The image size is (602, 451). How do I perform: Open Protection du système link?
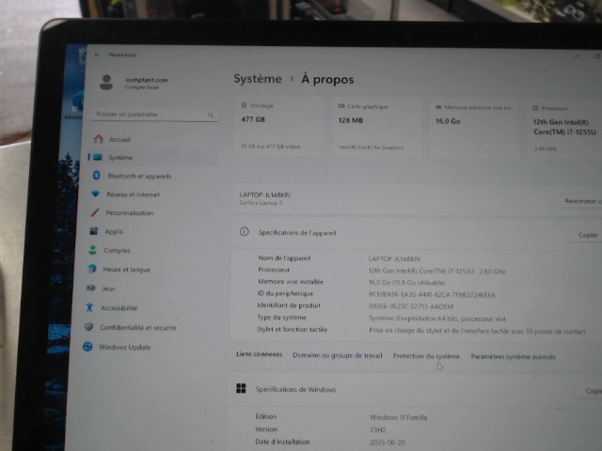pyautogui.click(x=426, y=356)
